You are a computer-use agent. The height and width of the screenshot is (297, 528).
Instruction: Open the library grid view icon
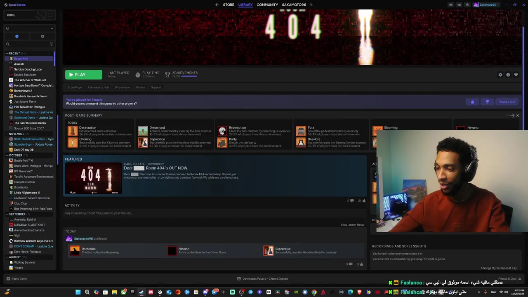pos(51,15)
